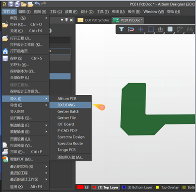Select IDF Board import option
This screenshot has width=196, height=192.
pos(70,124)
